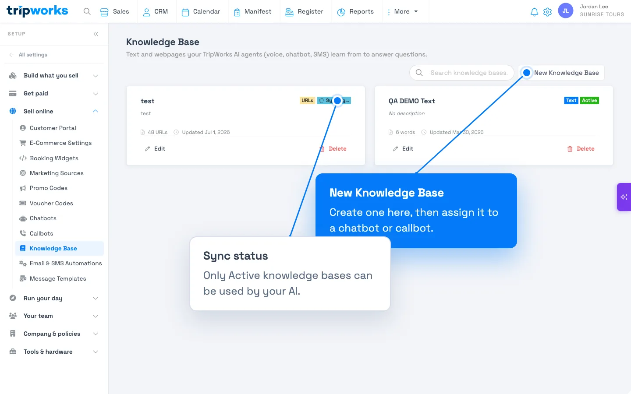
Task: Open the settings gear icon
Action: click(547, 12)
